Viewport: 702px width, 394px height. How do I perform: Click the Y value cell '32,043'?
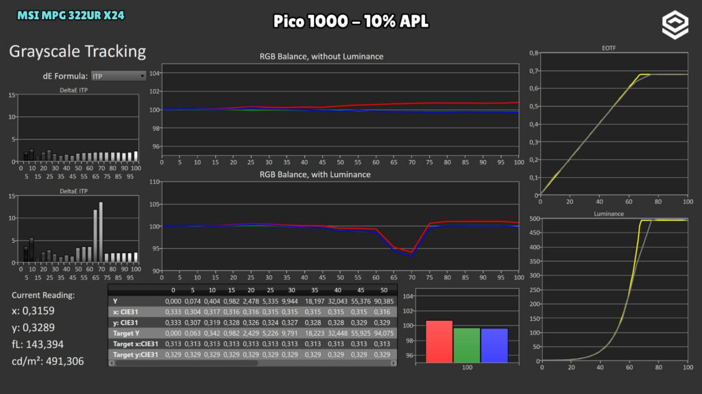click(x=337, y=302)
